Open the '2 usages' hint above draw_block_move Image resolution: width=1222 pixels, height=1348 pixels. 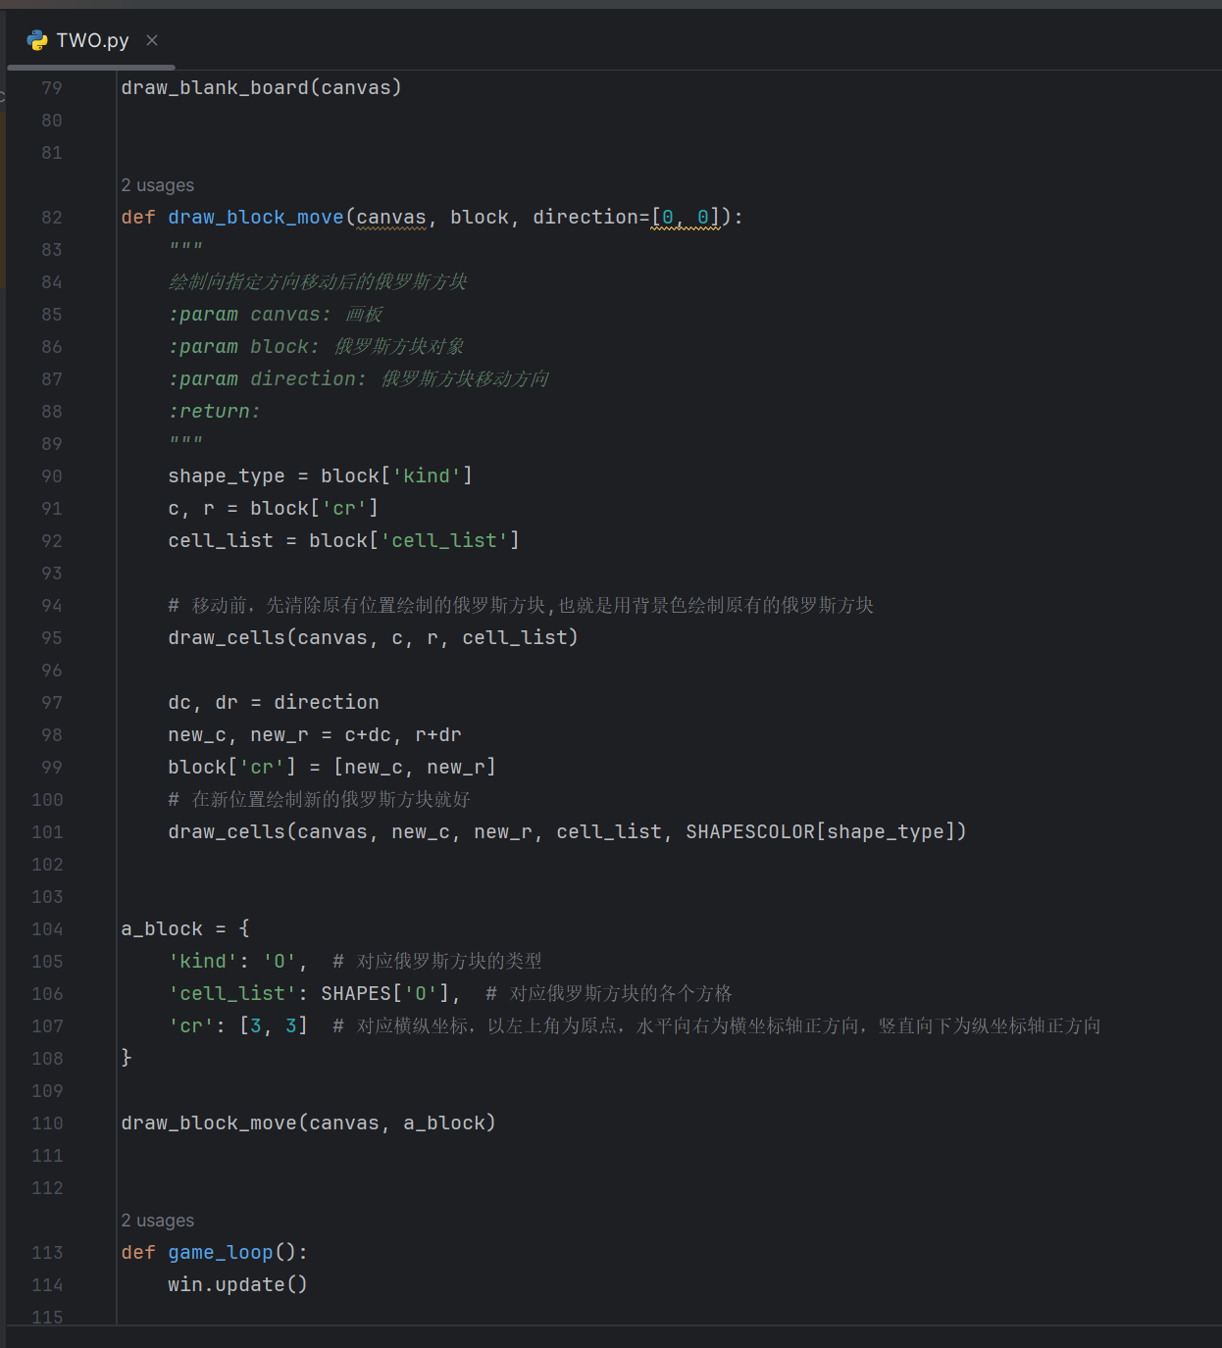pos(158,185)
